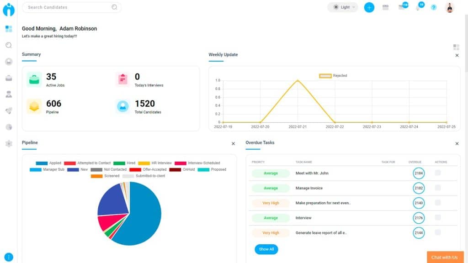Screen dimensions: 468x263
Task: Tick the Manage Invoice task checkbox
Action: click(438, 188)
